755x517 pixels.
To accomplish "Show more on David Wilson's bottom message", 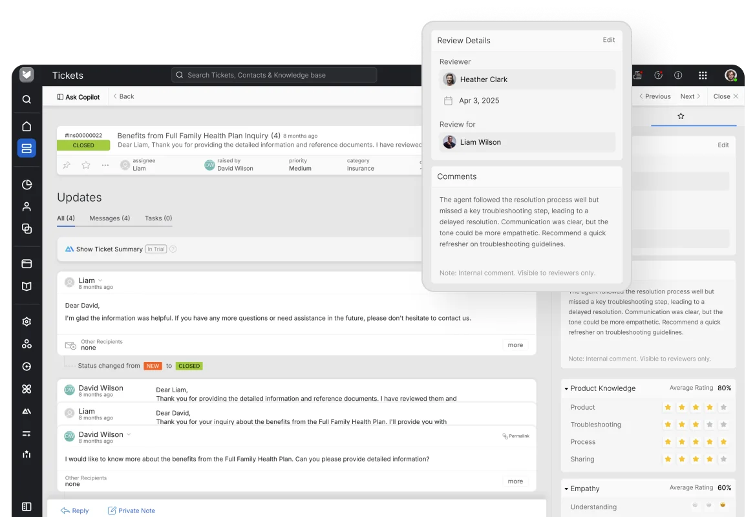I will click(515, 481).
